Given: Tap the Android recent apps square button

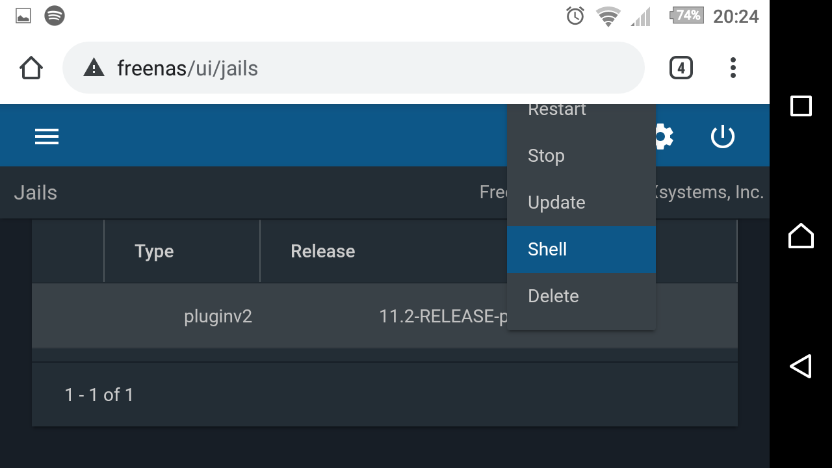Looking at the screenshot, I should click(801, 106).
